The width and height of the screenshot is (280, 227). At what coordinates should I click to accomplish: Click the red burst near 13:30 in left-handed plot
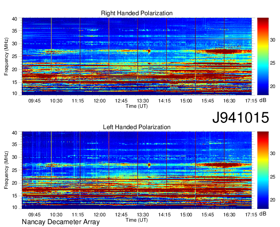coord(149,165)
